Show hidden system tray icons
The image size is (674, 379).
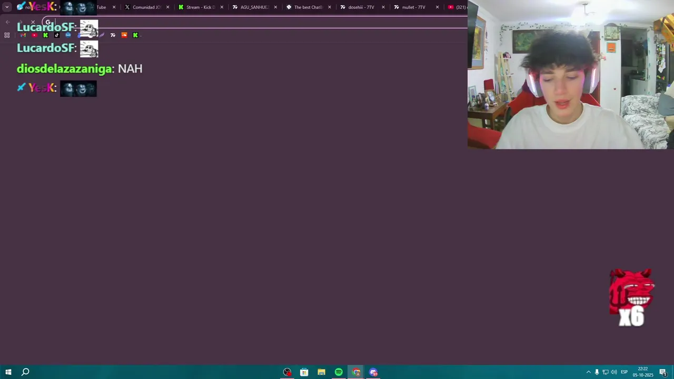coord(588,372)
